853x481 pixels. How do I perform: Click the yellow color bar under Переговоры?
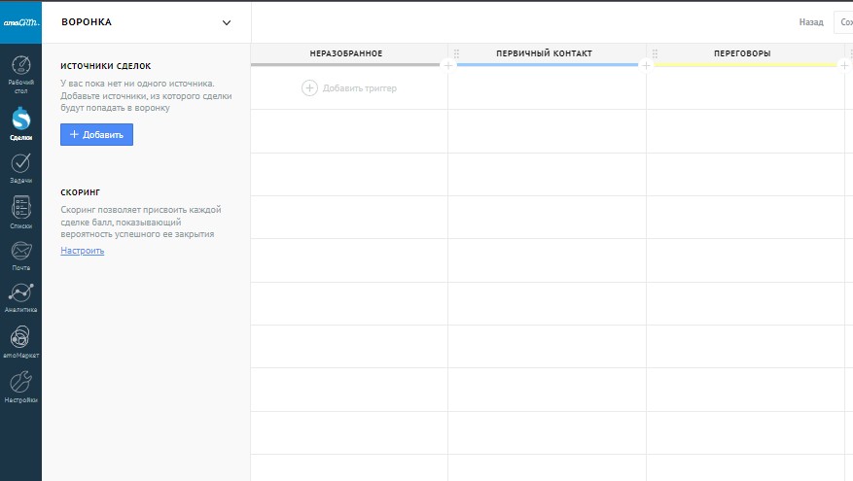(x=744, y=65)
